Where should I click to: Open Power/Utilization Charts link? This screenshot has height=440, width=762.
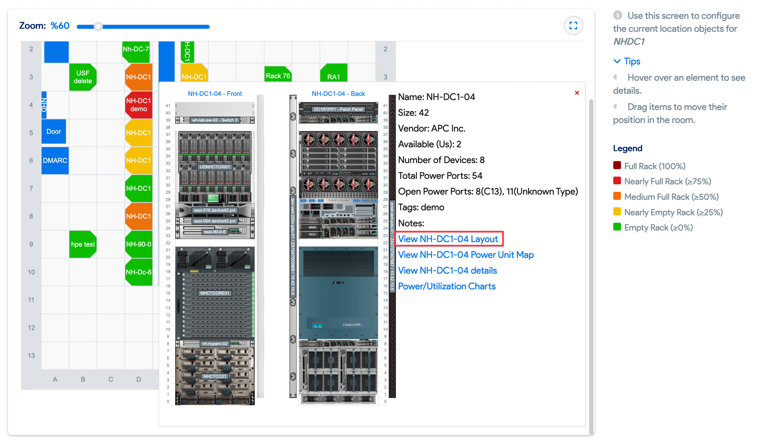[x=447, y=286]
